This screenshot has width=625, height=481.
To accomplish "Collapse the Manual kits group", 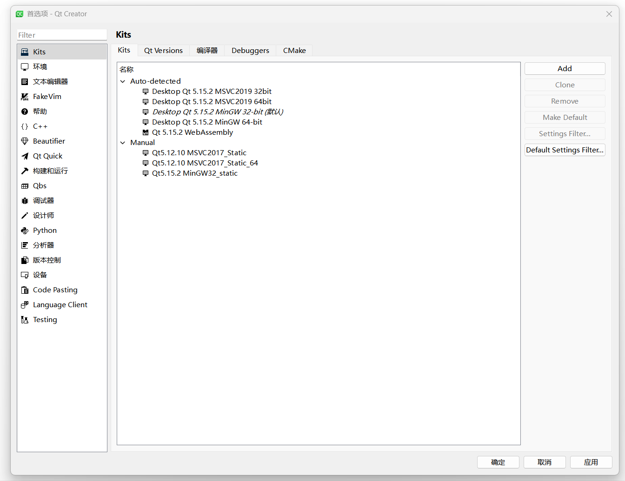I will click(123, 143).
